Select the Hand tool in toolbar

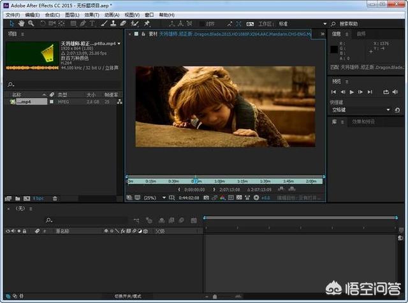click(x=21, y=24)
